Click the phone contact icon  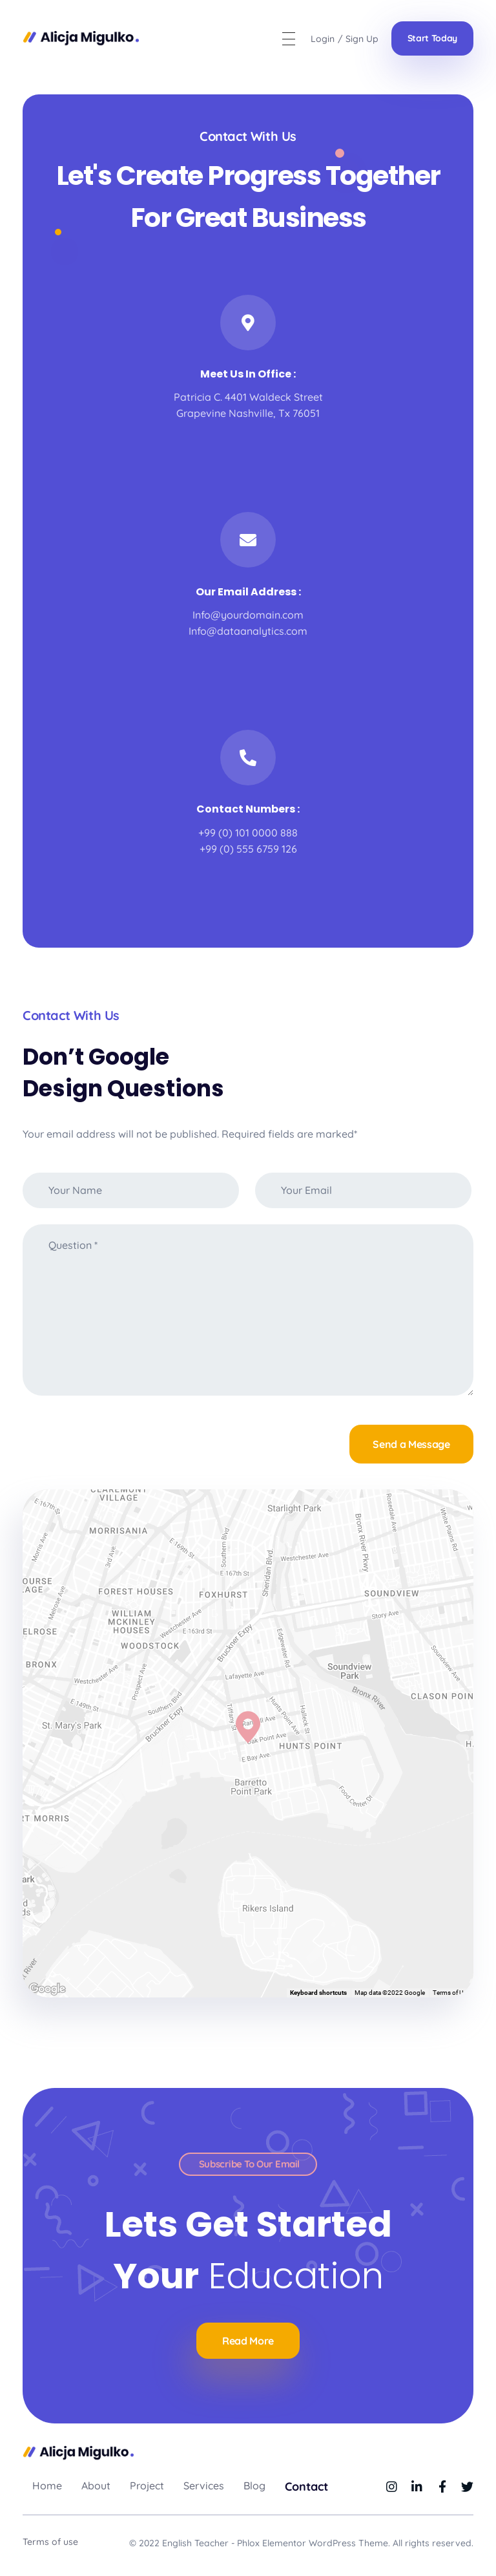coord(248,757)
